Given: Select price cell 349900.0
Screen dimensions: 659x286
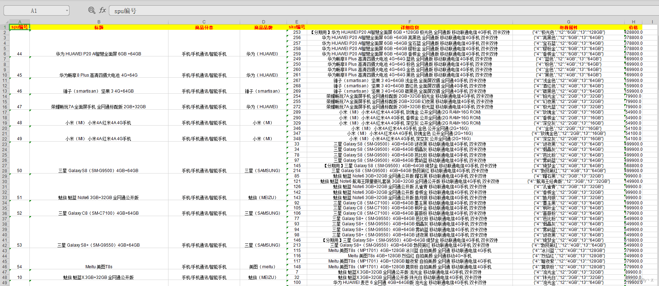Looking at the screenshot, I should pyautogui.click(x=633, y=256).
